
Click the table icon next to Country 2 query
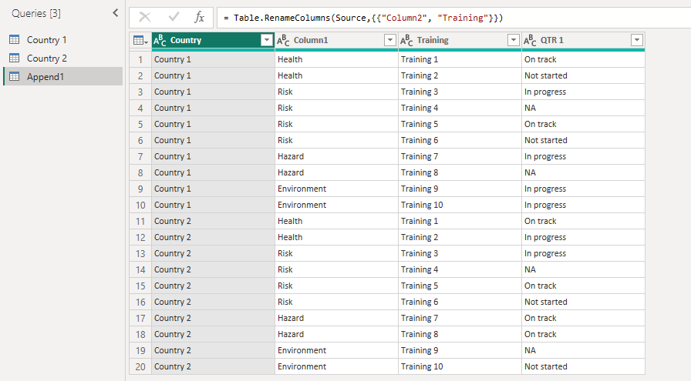(15, 58)
